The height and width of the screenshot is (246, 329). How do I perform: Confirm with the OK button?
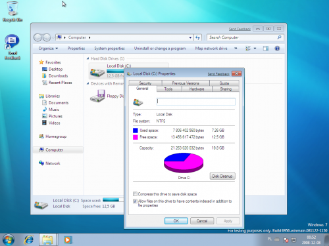click(176, 221)
